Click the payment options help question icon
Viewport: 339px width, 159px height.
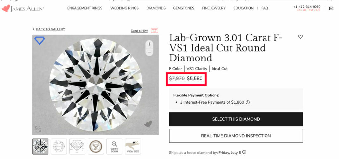click(x=248, y=102)
